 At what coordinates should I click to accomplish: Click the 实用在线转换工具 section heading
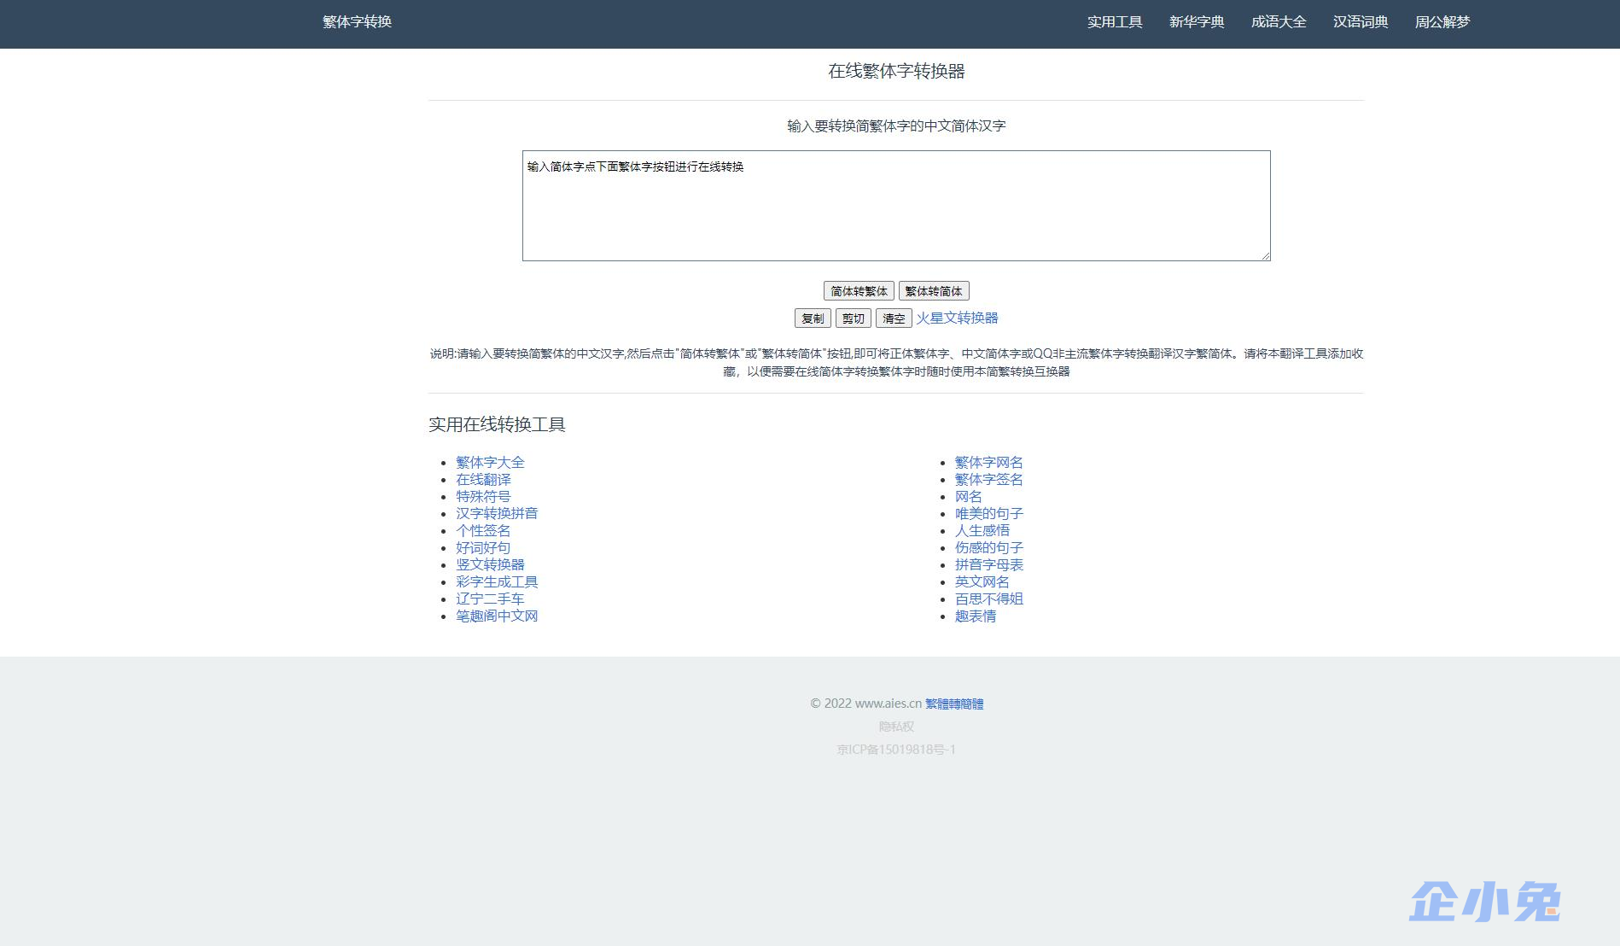click(497, 424)
